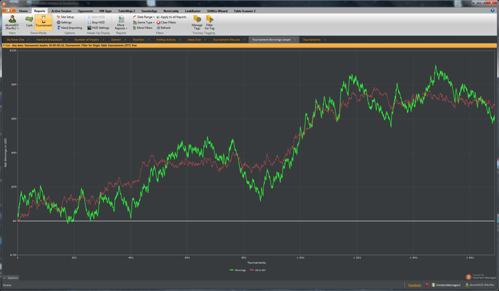Open More Filters
The height and width of the screenshot is (291, 499).
pos(143,28)
